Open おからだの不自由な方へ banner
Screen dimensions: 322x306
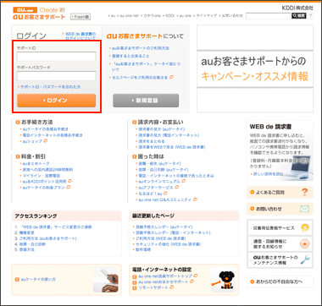(280, 281)
